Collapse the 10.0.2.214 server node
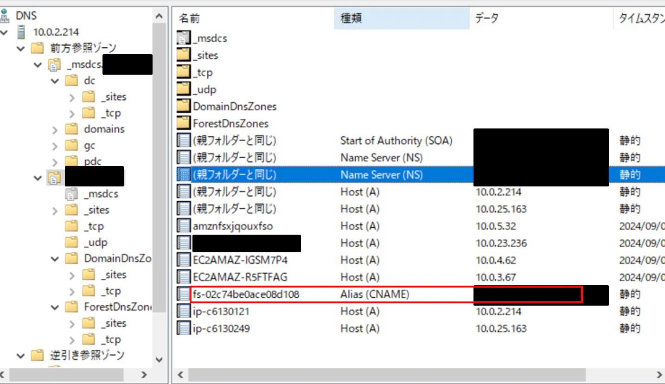665x384 pixels. [x=5, y=32]
